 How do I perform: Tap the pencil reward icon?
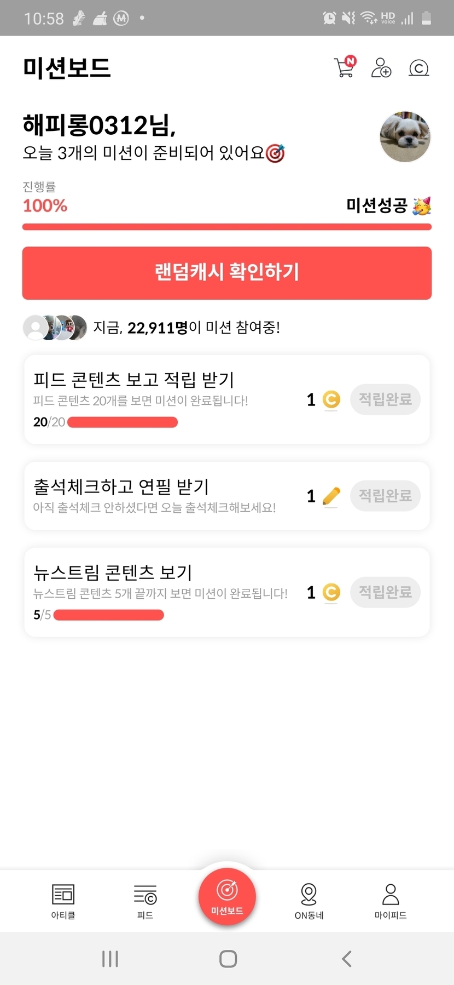331,496
